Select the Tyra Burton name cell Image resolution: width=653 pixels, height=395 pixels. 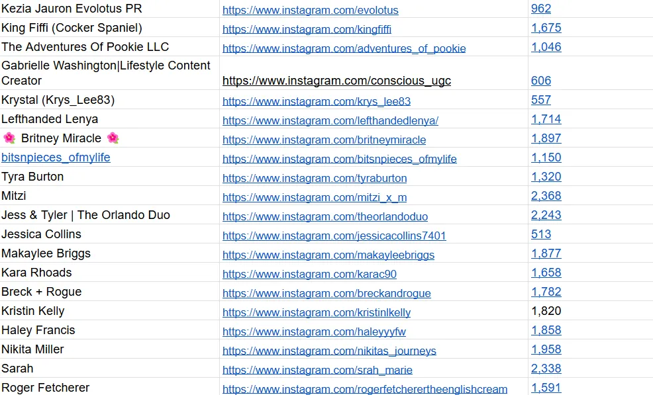pos(32,177)
